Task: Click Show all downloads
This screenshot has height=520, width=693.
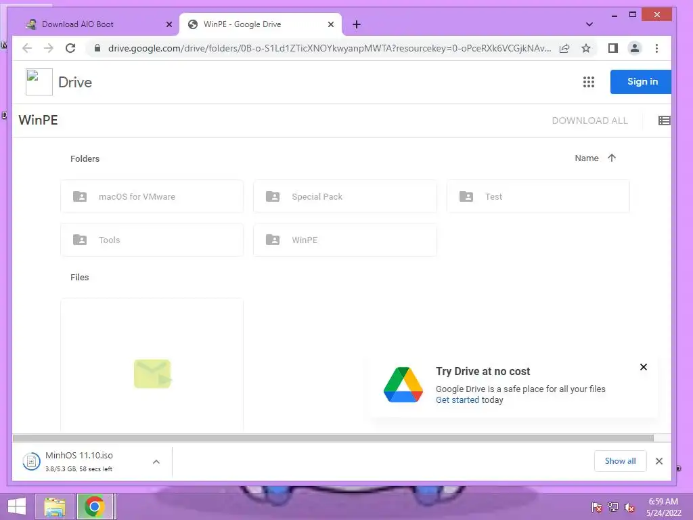Action: pyautogui.click(x=621, y=461)
